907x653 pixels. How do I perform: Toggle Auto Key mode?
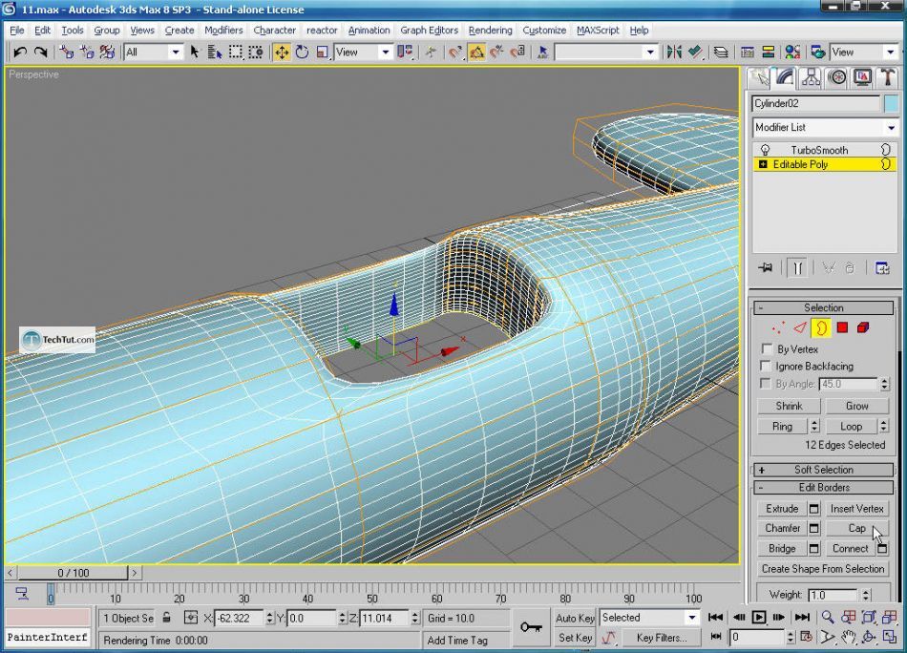click(575, 618)
